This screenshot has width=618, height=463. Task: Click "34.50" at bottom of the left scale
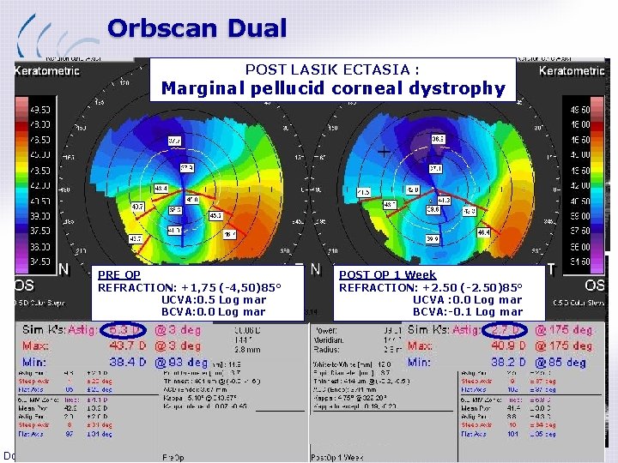pos(40,262)
